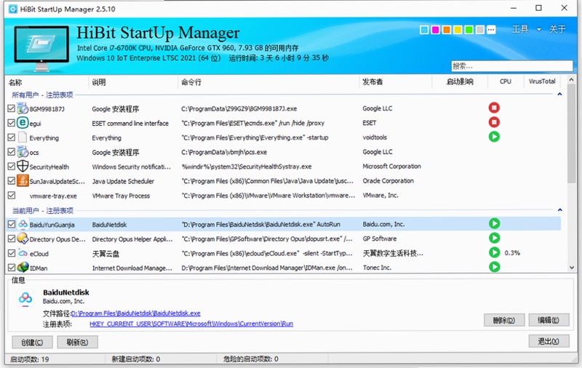The width and height of the screenshot is (582, 368).
Task: Sort by the 名称 column header
Action: [x=47, y=82]
